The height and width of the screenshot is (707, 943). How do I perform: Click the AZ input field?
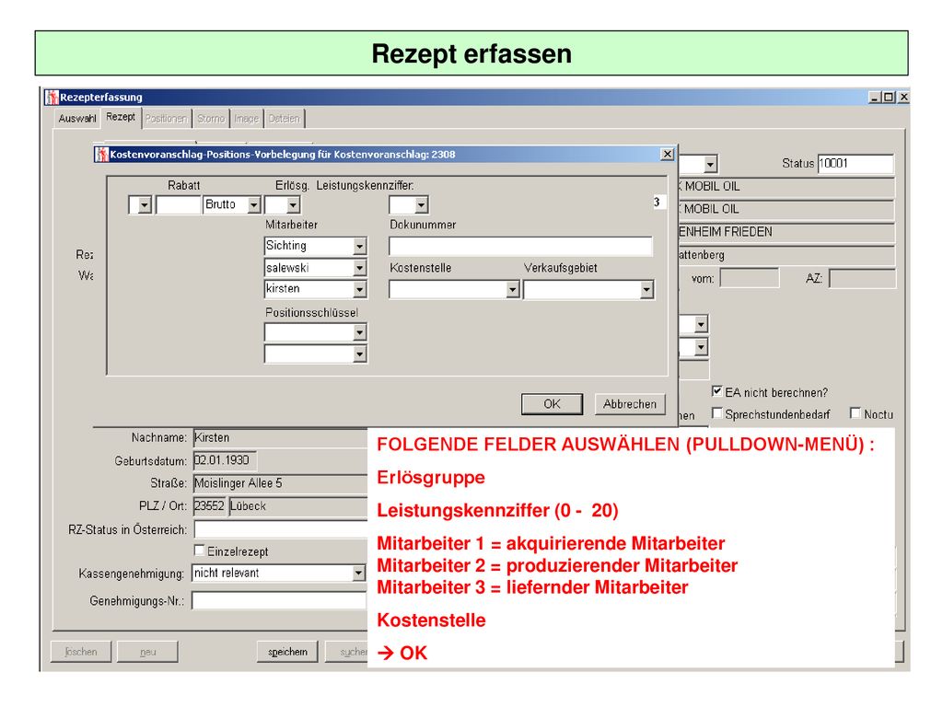click(862, 278)
